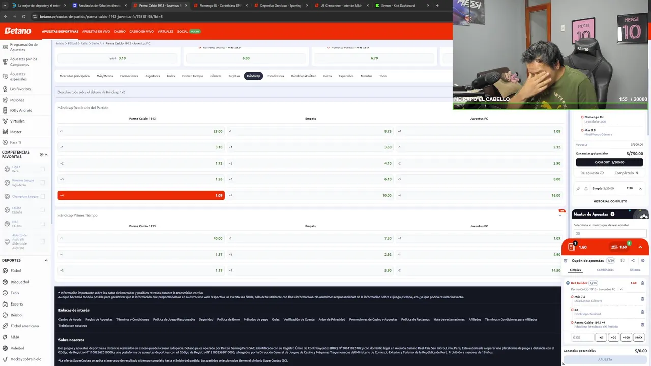Open Programación de Apuestas sidebar icon
The image size is (651, 366).
pos(5,47)
